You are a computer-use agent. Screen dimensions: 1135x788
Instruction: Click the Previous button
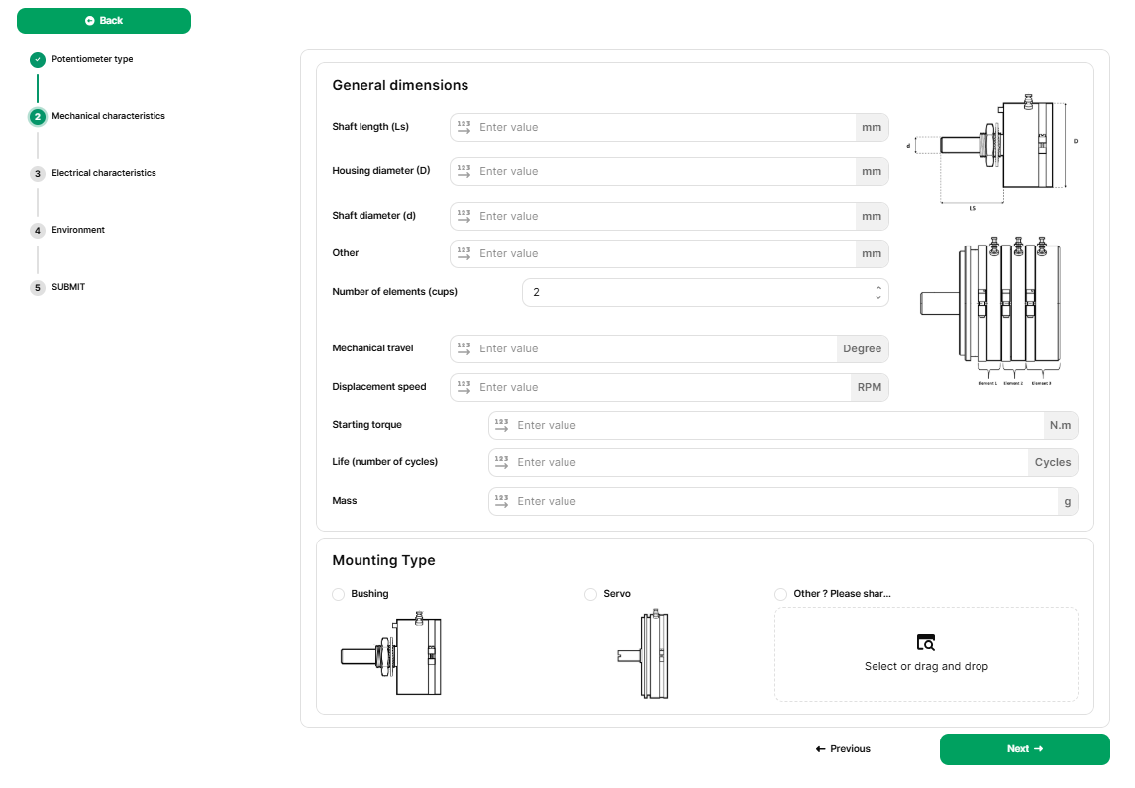point(843,749)
